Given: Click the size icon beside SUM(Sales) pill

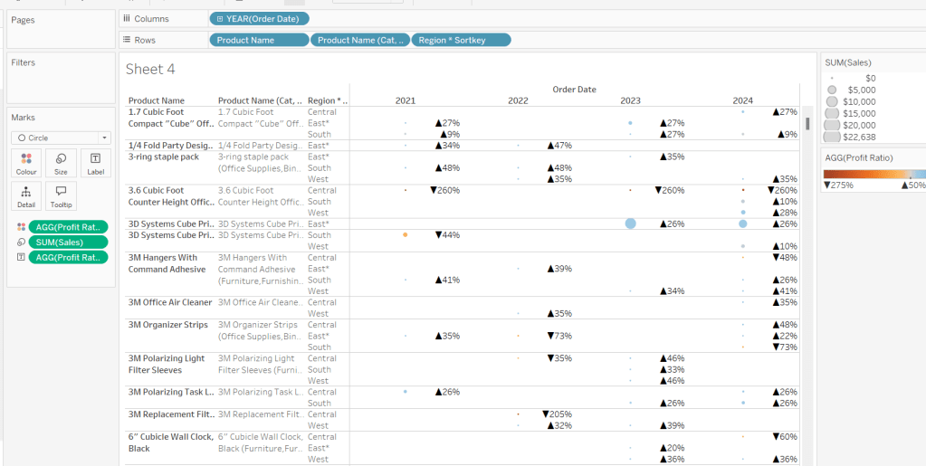Looking at the screenshot, I should click(x=21, y=243).
